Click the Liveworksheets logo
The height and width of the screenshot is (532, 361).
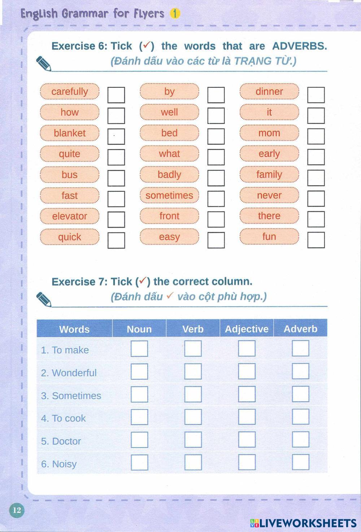[303, 523]
